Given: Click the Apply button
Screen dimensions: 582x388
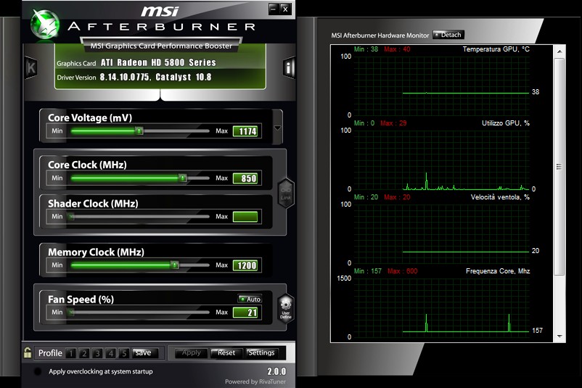Looking at the screenshot, I should click(x=192, y=352).
